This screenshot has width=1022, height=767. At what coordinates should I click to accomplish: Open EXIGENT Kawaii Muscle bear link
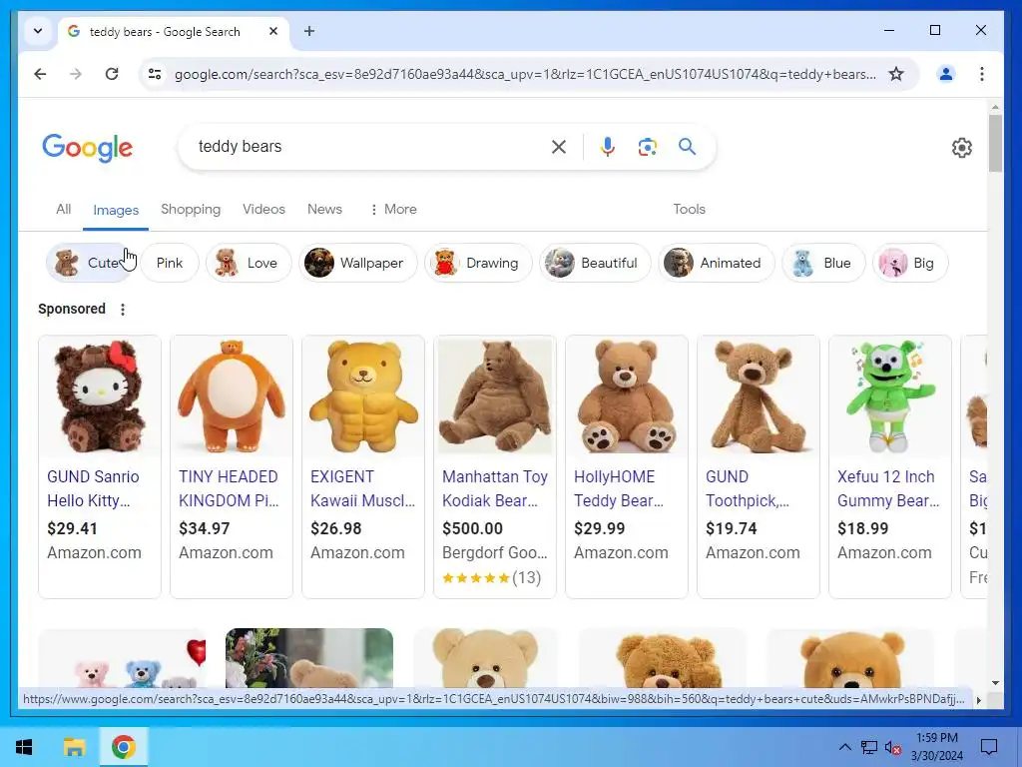click(x=362, y=488)
